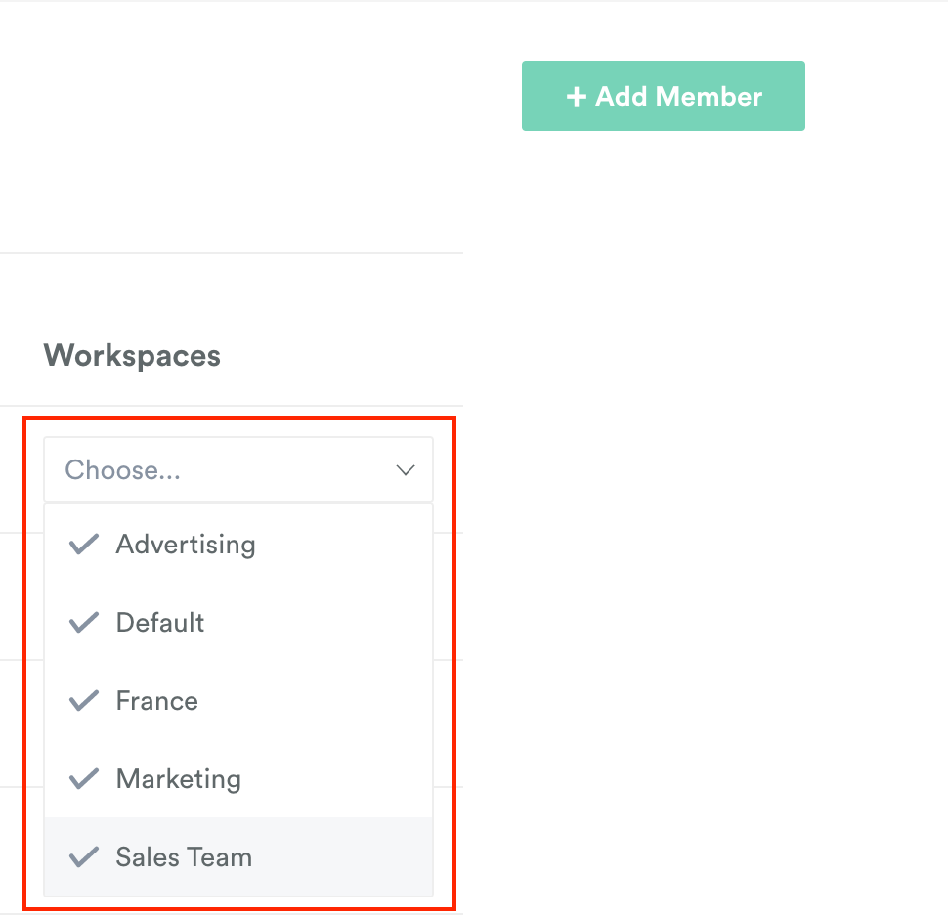Toggle the checkmark beside Default
The width and height of the screenshot is (948, 919).
coord(83,622)
